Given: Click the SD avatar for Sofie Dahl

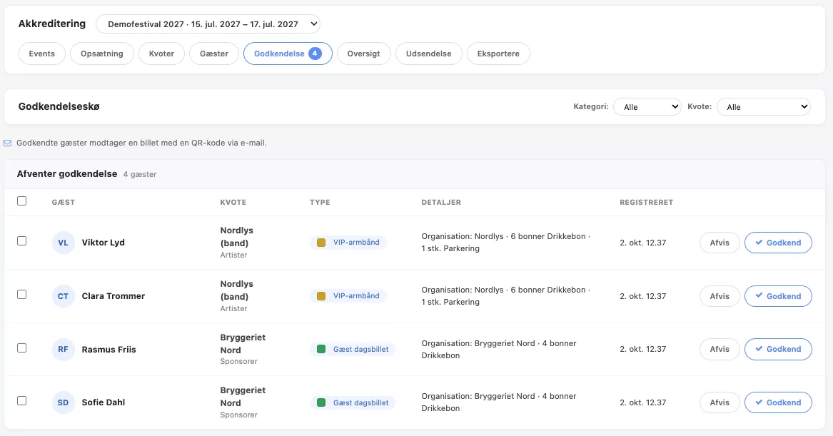Looking at the screenshot, I should point(64,402).
